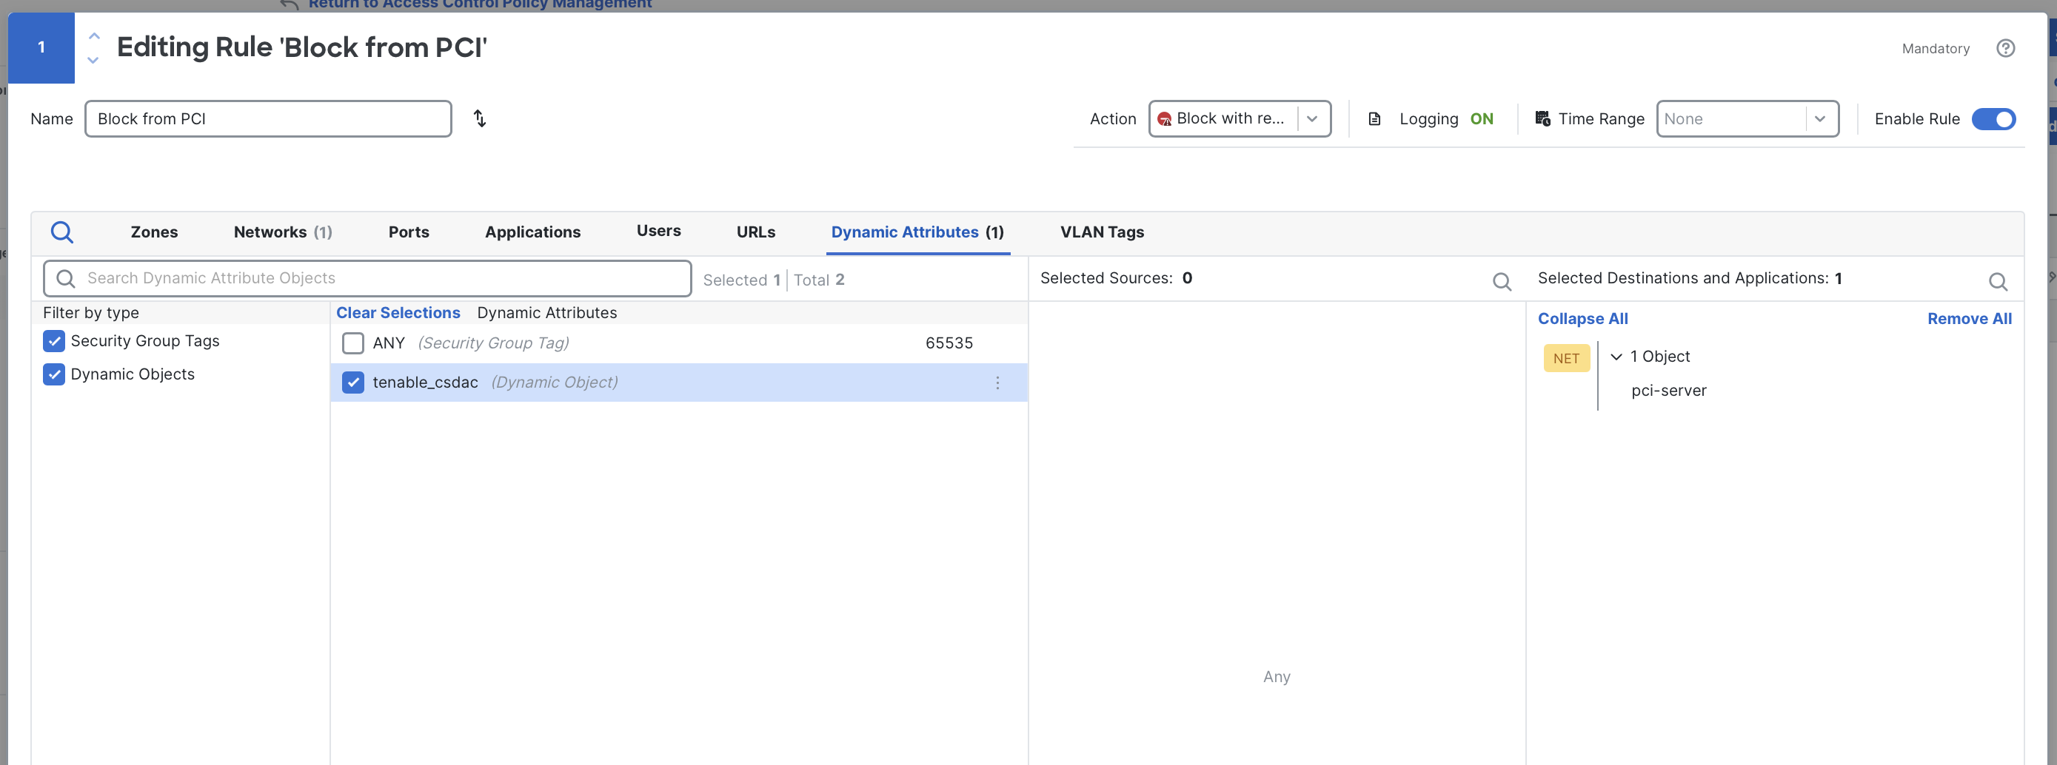Click inside the Search Dynamic Attribute Objects field

pyautogui.click(x=367, y=278)
